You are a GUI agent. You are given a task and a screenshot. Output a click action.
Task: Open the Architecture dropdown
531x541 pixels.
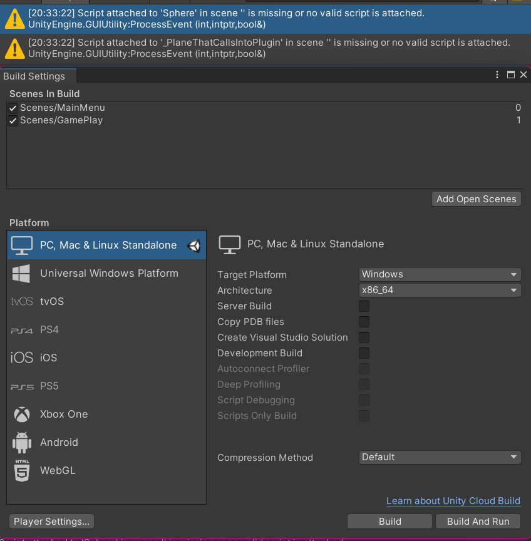pyautogui.click(x=439, y=290)
